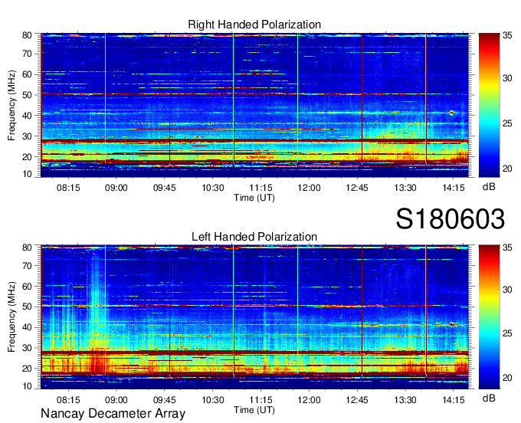Click the 25 label on the top color bar
Viewport: 521px width, 423px height.
pyautogui.click(x=507, y=123)
